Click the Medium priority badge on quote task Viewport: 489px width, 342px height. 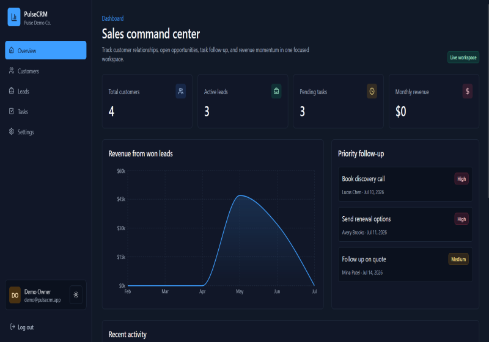[x=458, y=259]
